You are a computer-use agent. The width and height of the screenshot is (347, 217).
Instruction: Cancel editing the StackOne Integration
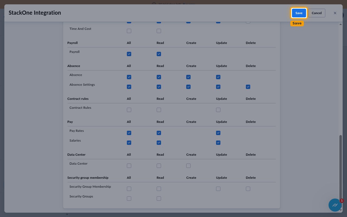tap(317, 13)
